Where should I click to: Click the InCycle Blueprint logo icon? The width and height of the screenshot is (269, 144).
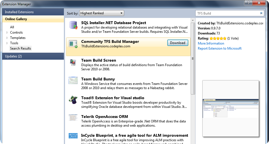tap(73, 136)
